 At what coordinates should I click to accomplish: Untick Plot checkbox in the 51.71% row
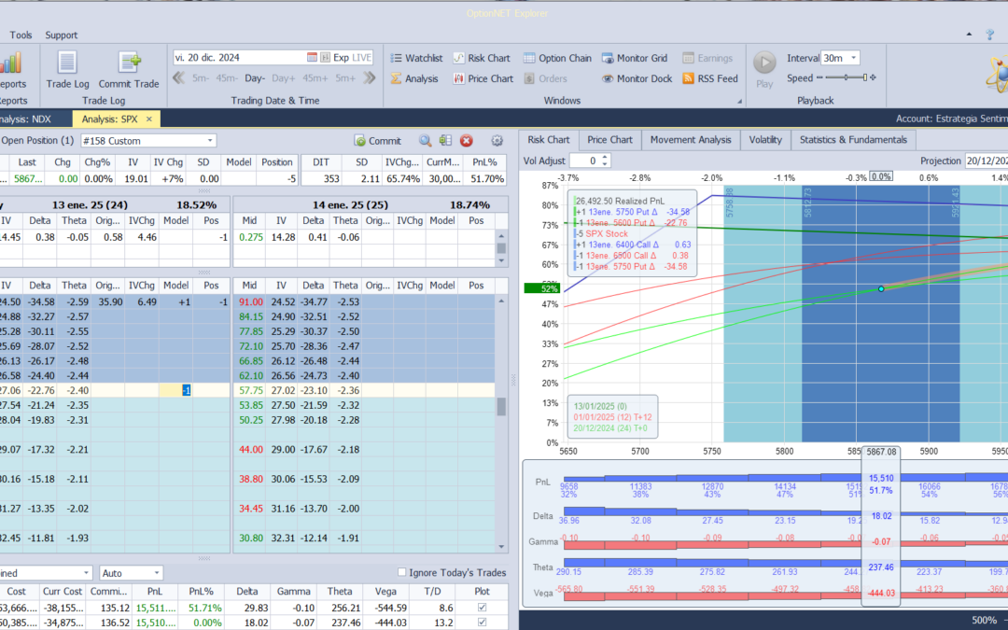483,608
